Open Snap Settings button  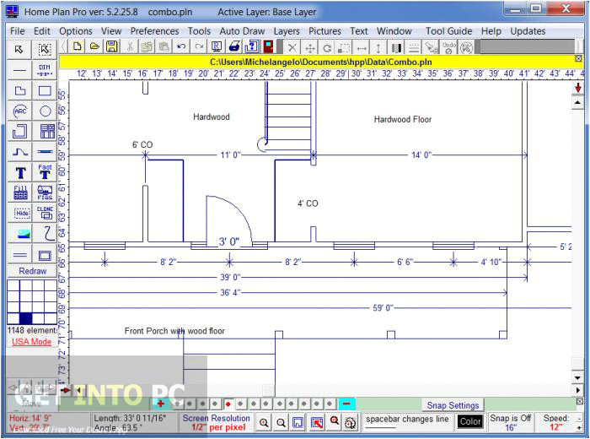pyautogui.click(x=453, y=405)
